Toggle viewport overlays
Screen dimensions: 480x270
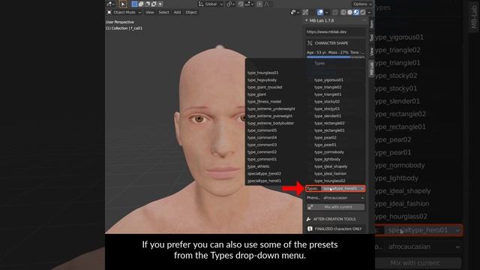320,12
